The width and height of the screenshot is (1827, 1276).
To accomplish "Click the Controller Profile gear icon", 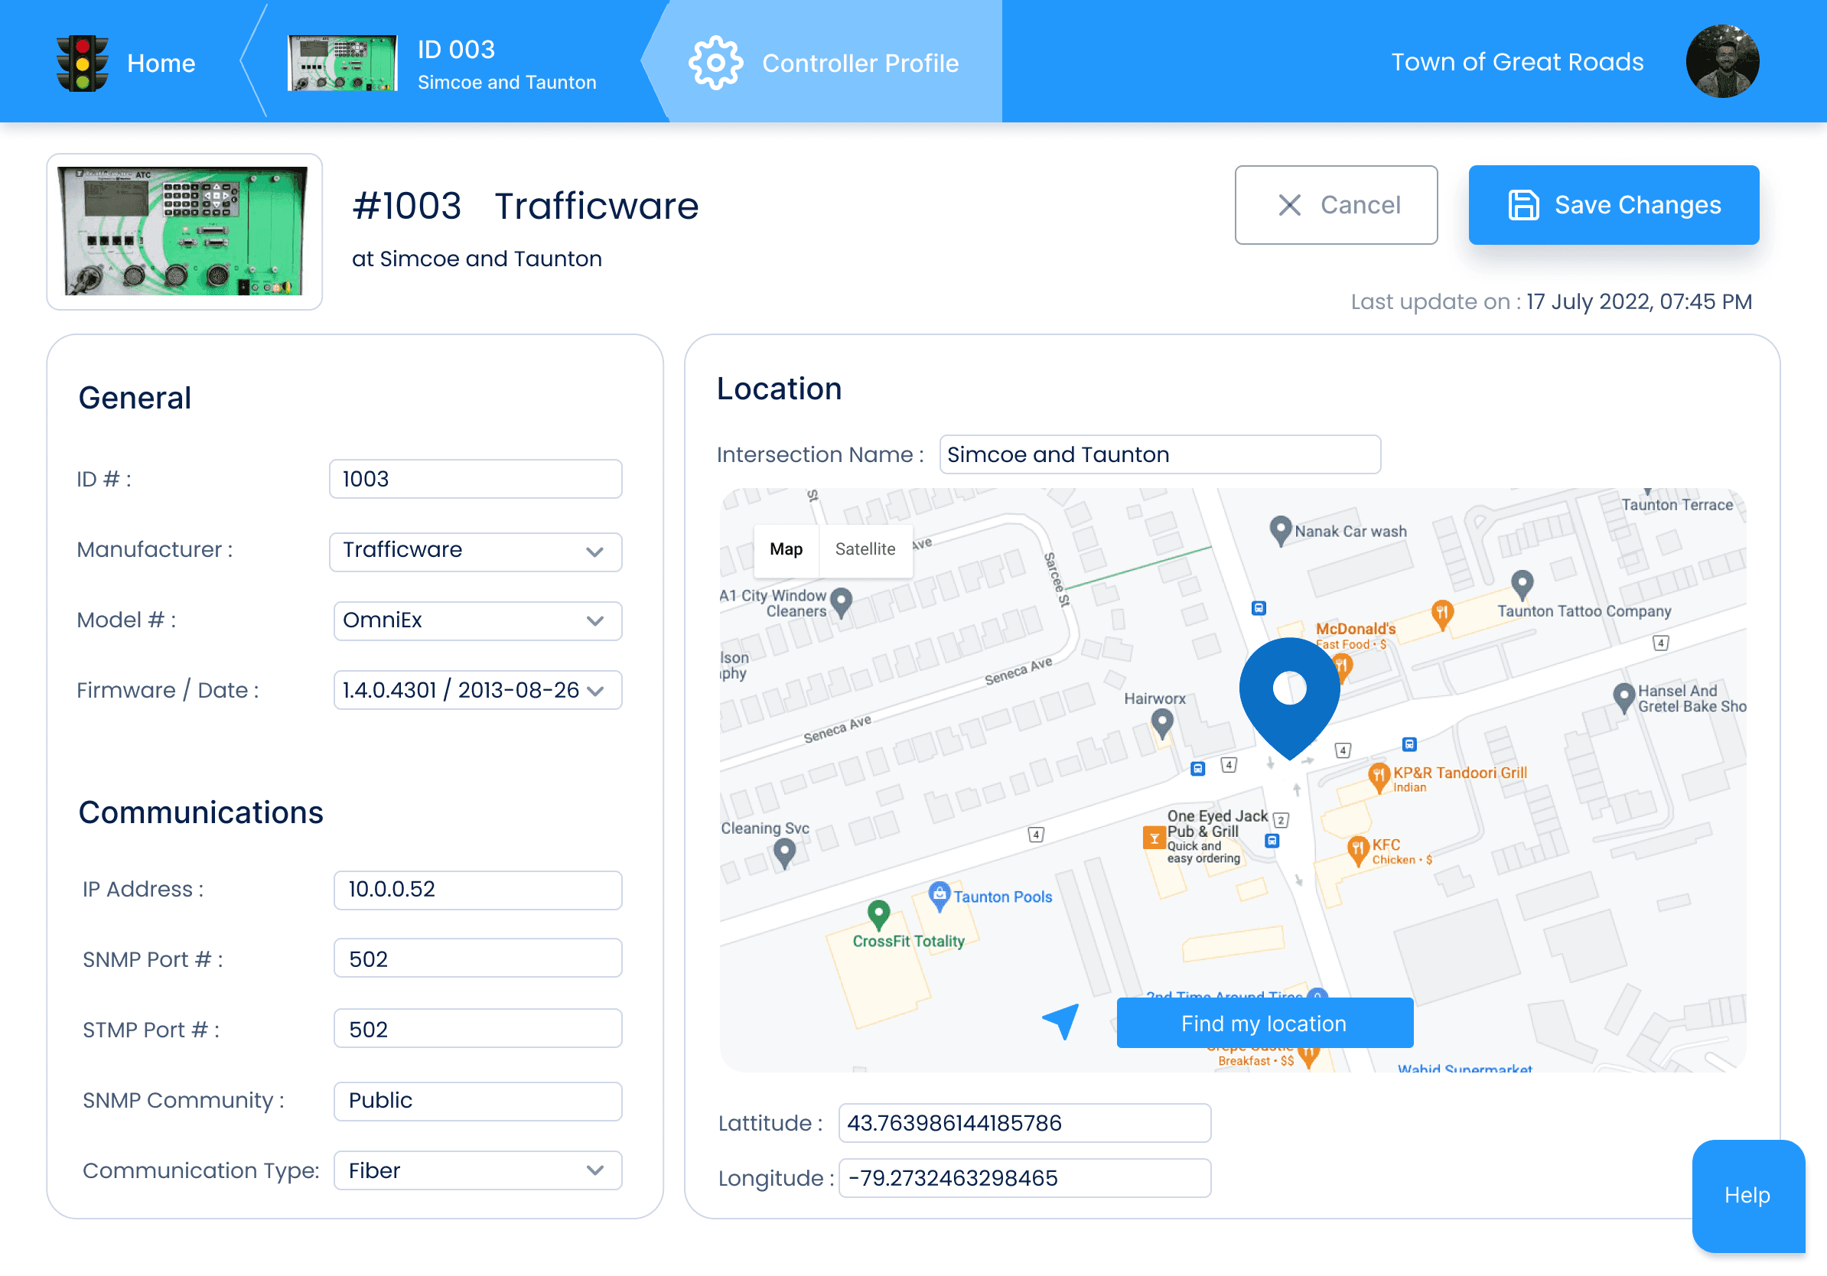I will [715, 63].
